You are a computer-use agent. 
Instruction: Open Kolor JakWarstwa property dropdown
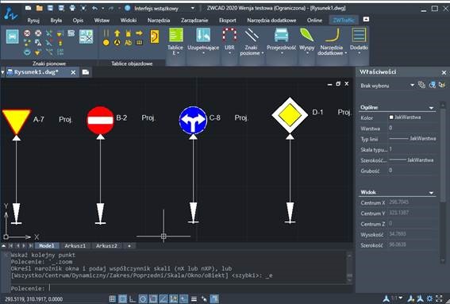coord(413,117)
